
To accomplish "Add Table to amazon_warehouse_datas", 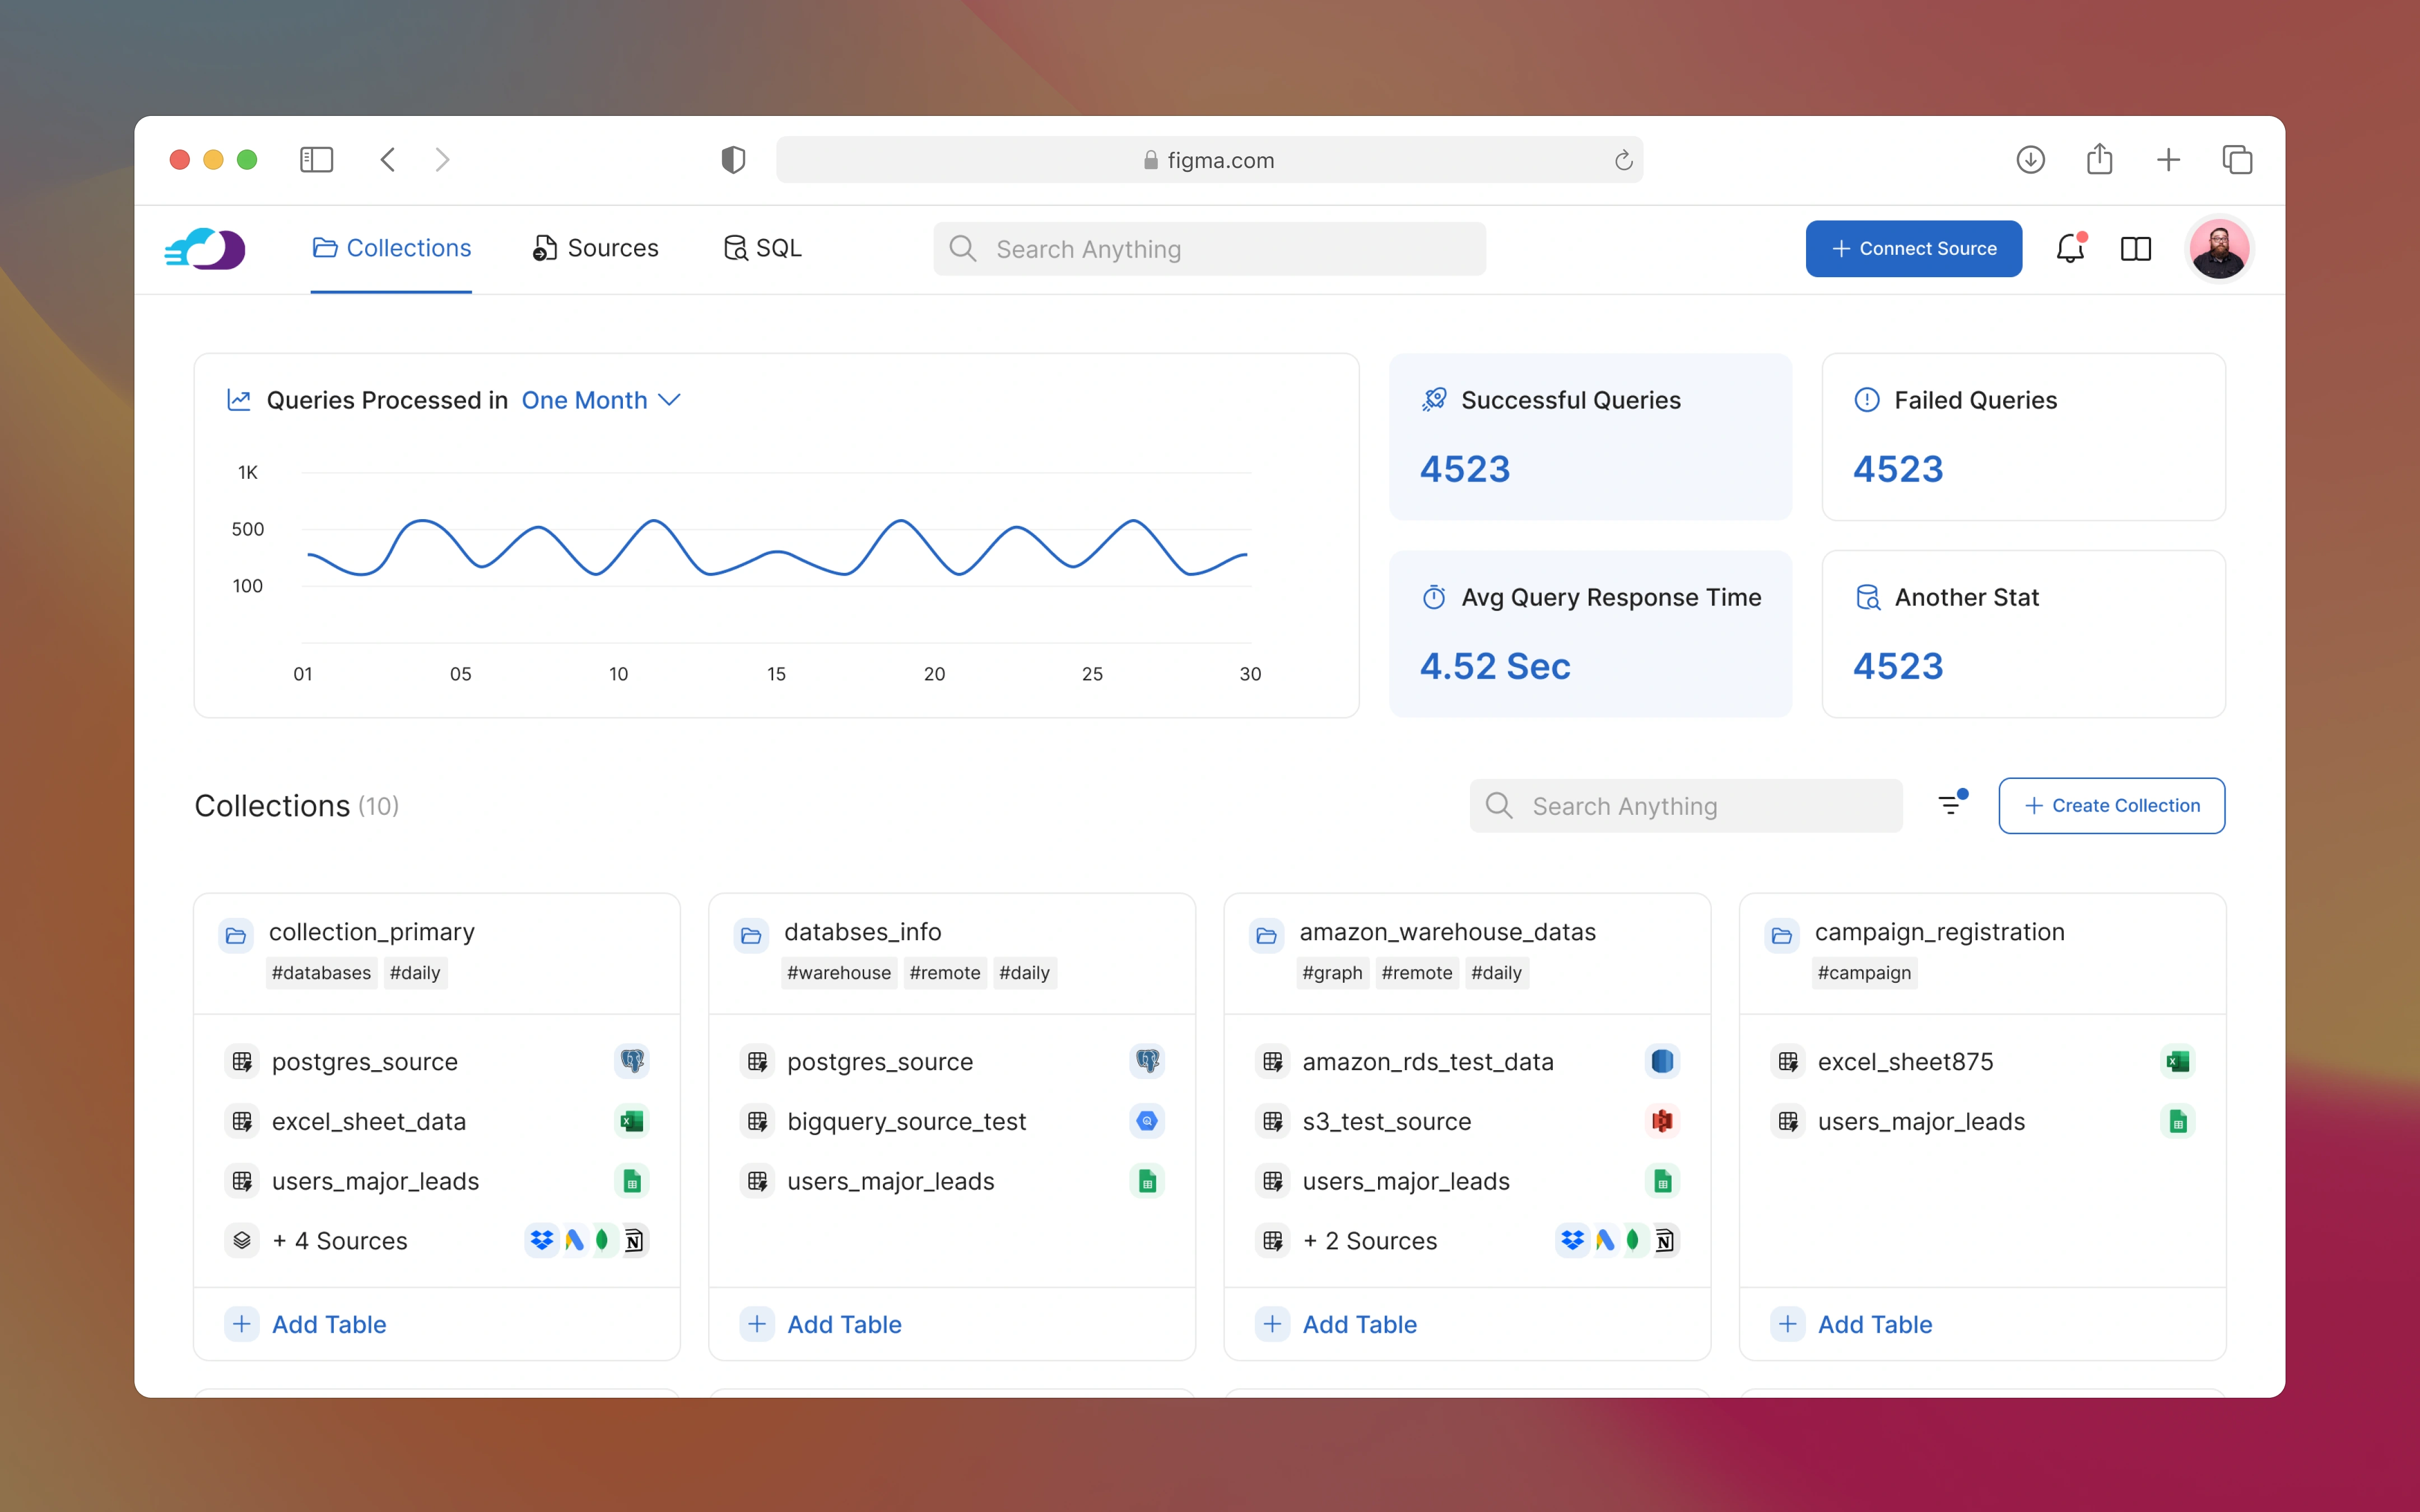I will (x=1336, y=1324).
